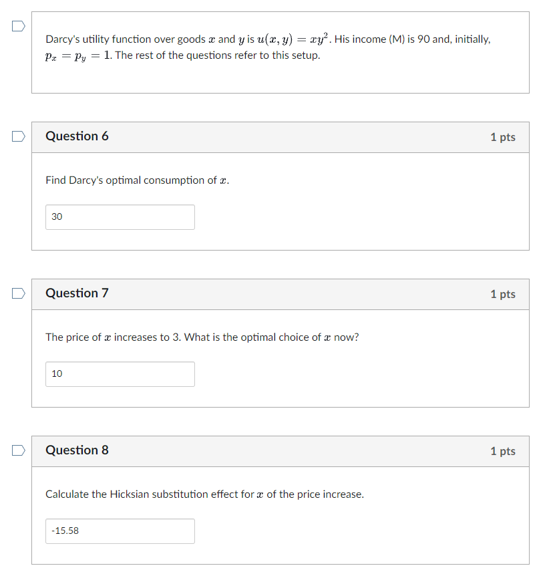Click the 1 pts text for Question 8
Screen dimensions: 555x584
(503, 451)
